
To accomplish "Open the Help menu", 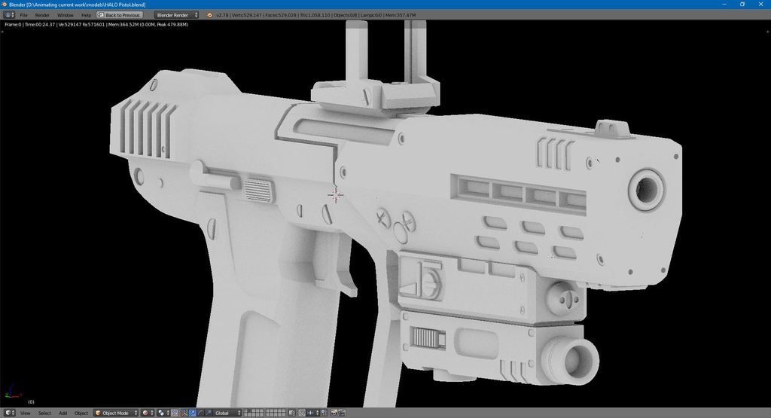I will coord(86,15).
